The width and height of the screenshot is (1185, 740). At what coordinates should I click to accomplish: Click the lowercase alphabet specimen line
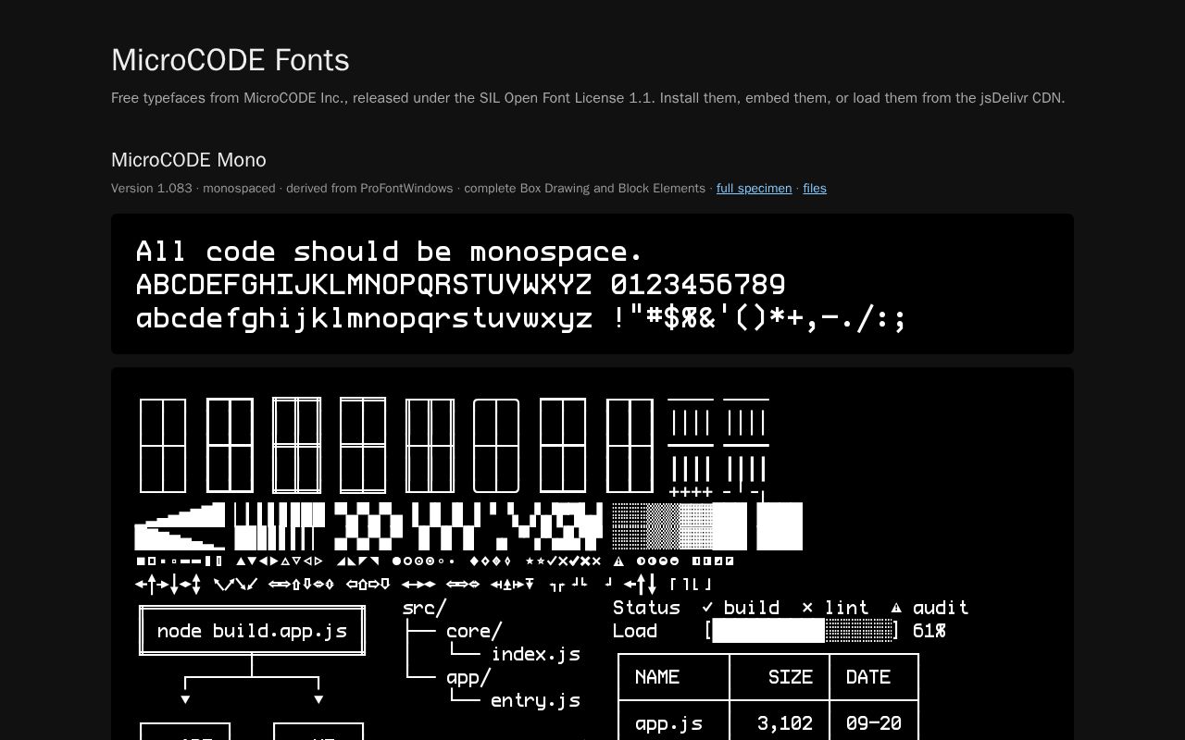click(x=521, y=318)
